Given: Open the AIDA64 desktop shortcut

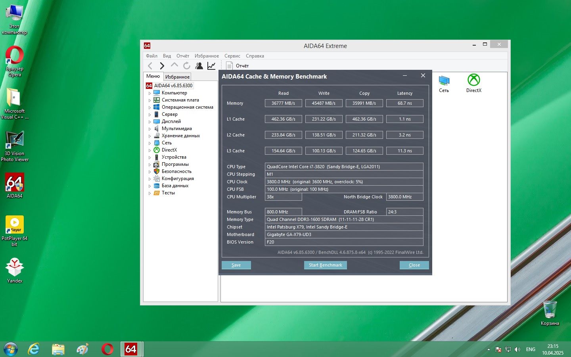Looking at the screenshot, I should click(15, 186).
